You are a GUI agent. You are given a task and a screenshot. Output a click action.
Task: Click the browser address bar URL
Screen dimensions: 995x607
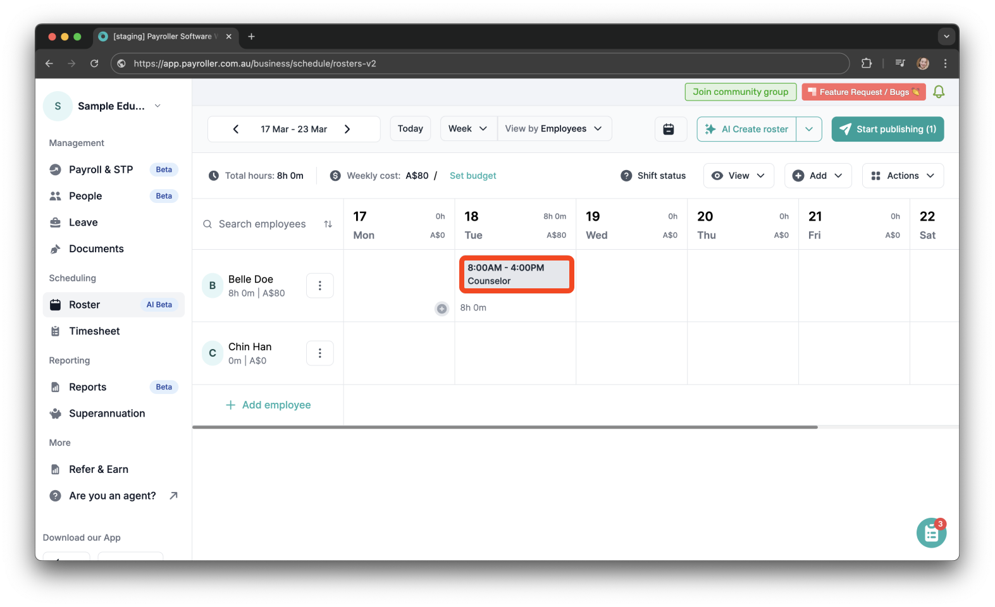(x=255, y=63)
